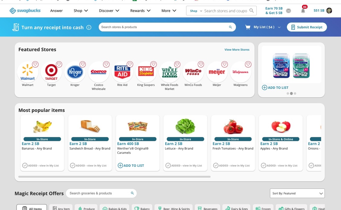This screenshot has width=341, height=210.
Task: Click the Submit Receipt button
Action: pos(307,27)
